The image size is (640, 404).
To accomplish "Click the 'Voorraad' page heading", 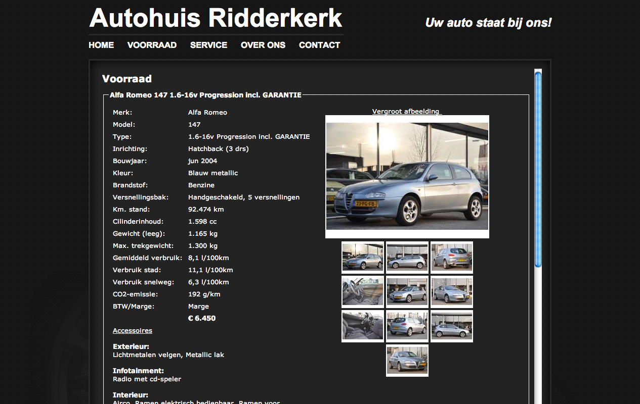I will pos(127,79).
